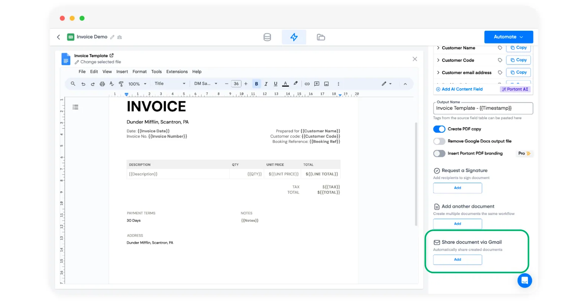This screenshot has width=588, height=301.
Task: Expand the Customer Code field row
Action: pyautogui.click(x=438, y=60)
